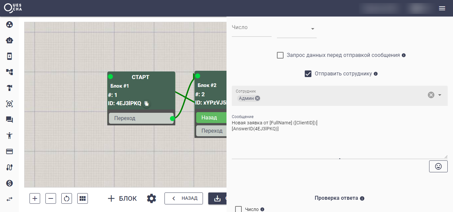Toggle the grid view icon
Screen dimensions: 453x212
(83, 198)
